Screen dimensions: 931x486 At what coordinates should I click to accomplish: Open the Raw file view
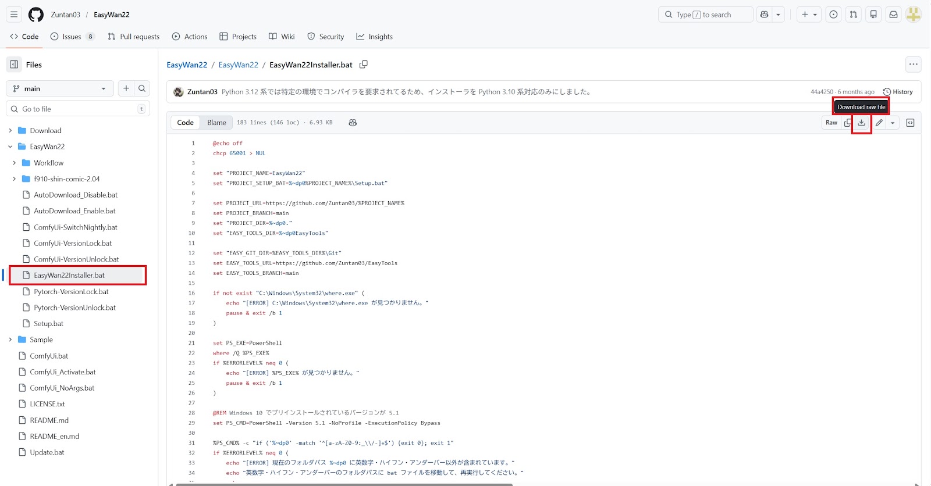tap(831, 123)
